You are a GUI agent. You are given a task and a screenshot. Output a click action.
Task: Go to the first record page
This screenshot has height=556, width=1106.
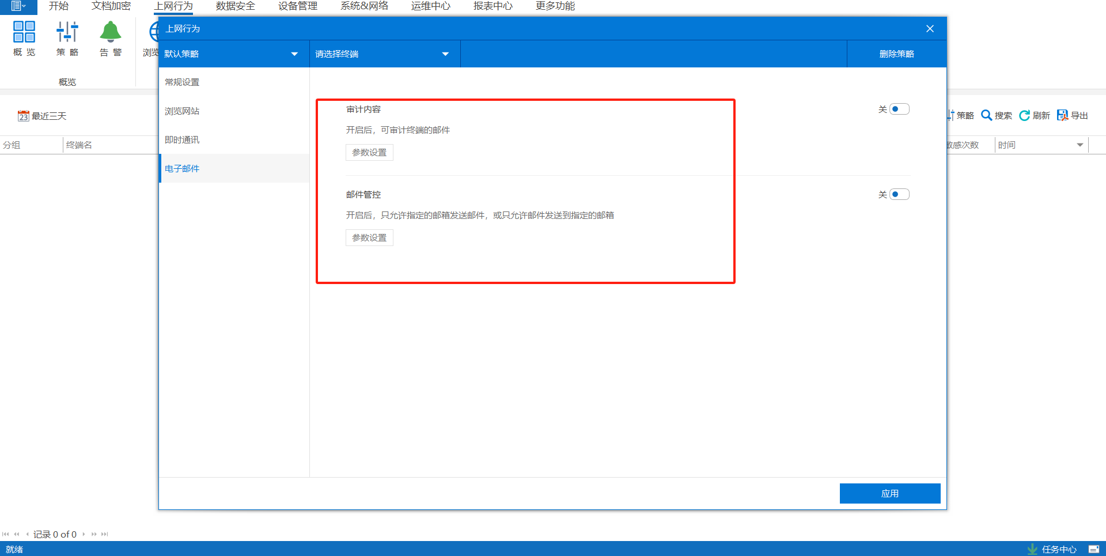tap(6, 534)
